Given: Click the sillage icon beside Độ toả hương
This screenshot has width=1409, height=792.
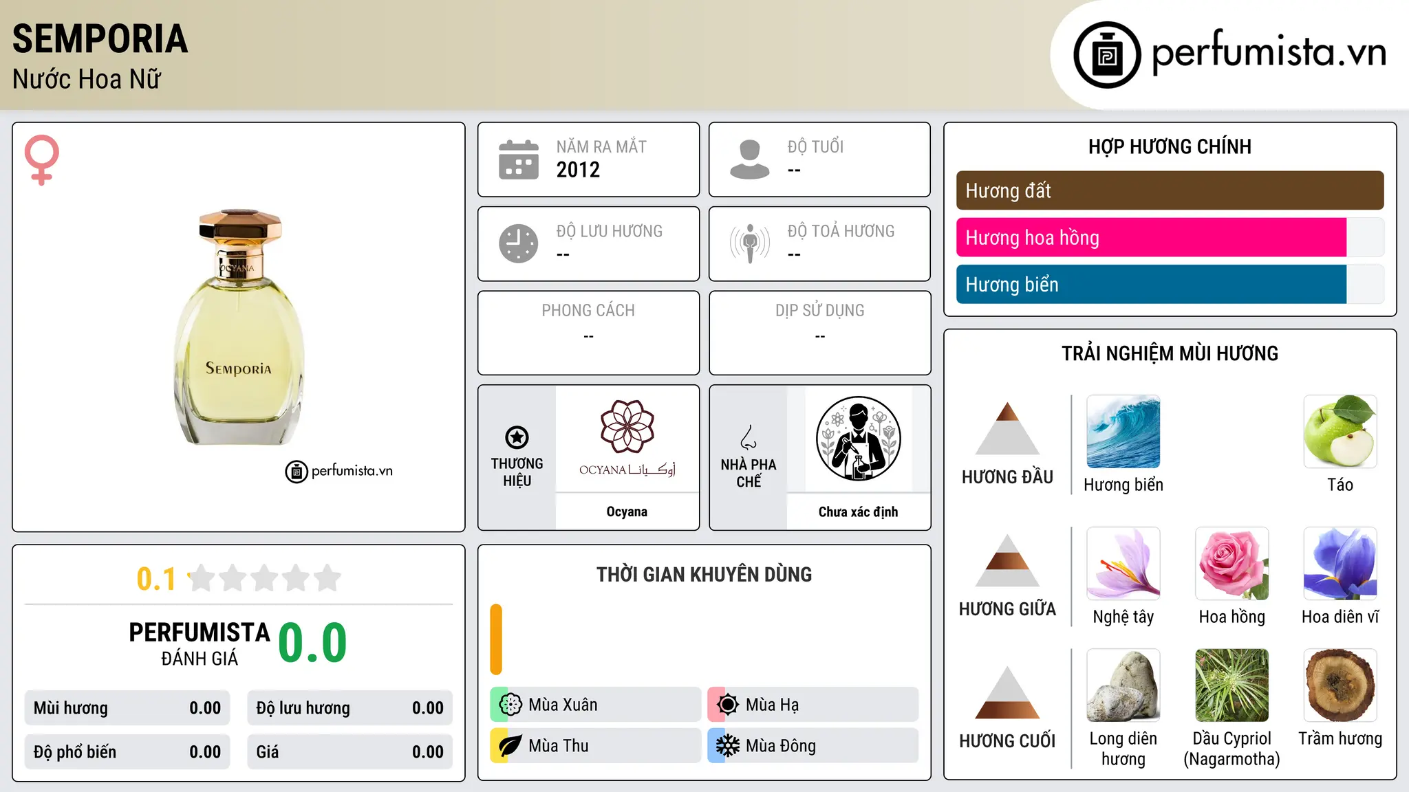Looking at the screenshot, I should pos(750,243).
